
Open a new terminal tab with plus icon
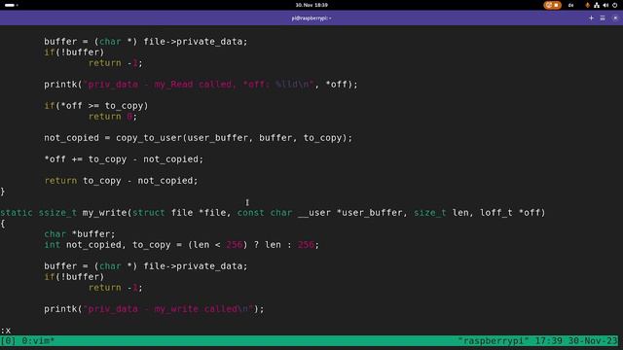(591, 18)
